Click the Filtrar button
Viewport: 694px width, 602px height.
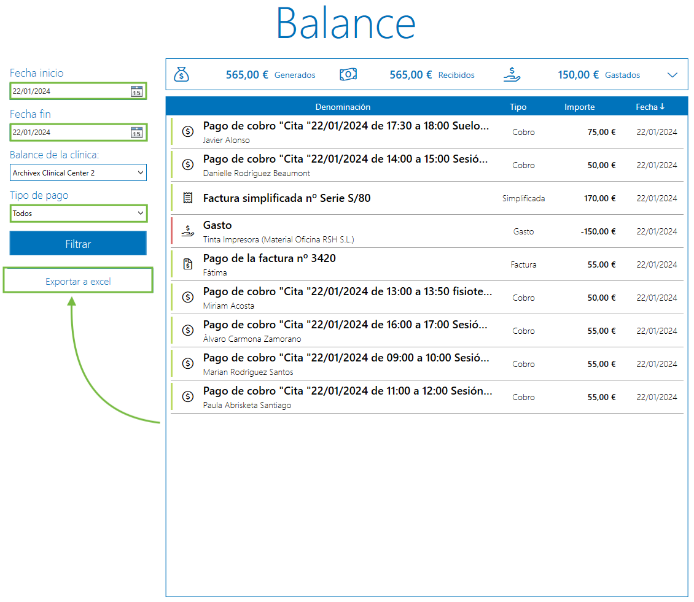pyautogui.click(x=78, y=244)
